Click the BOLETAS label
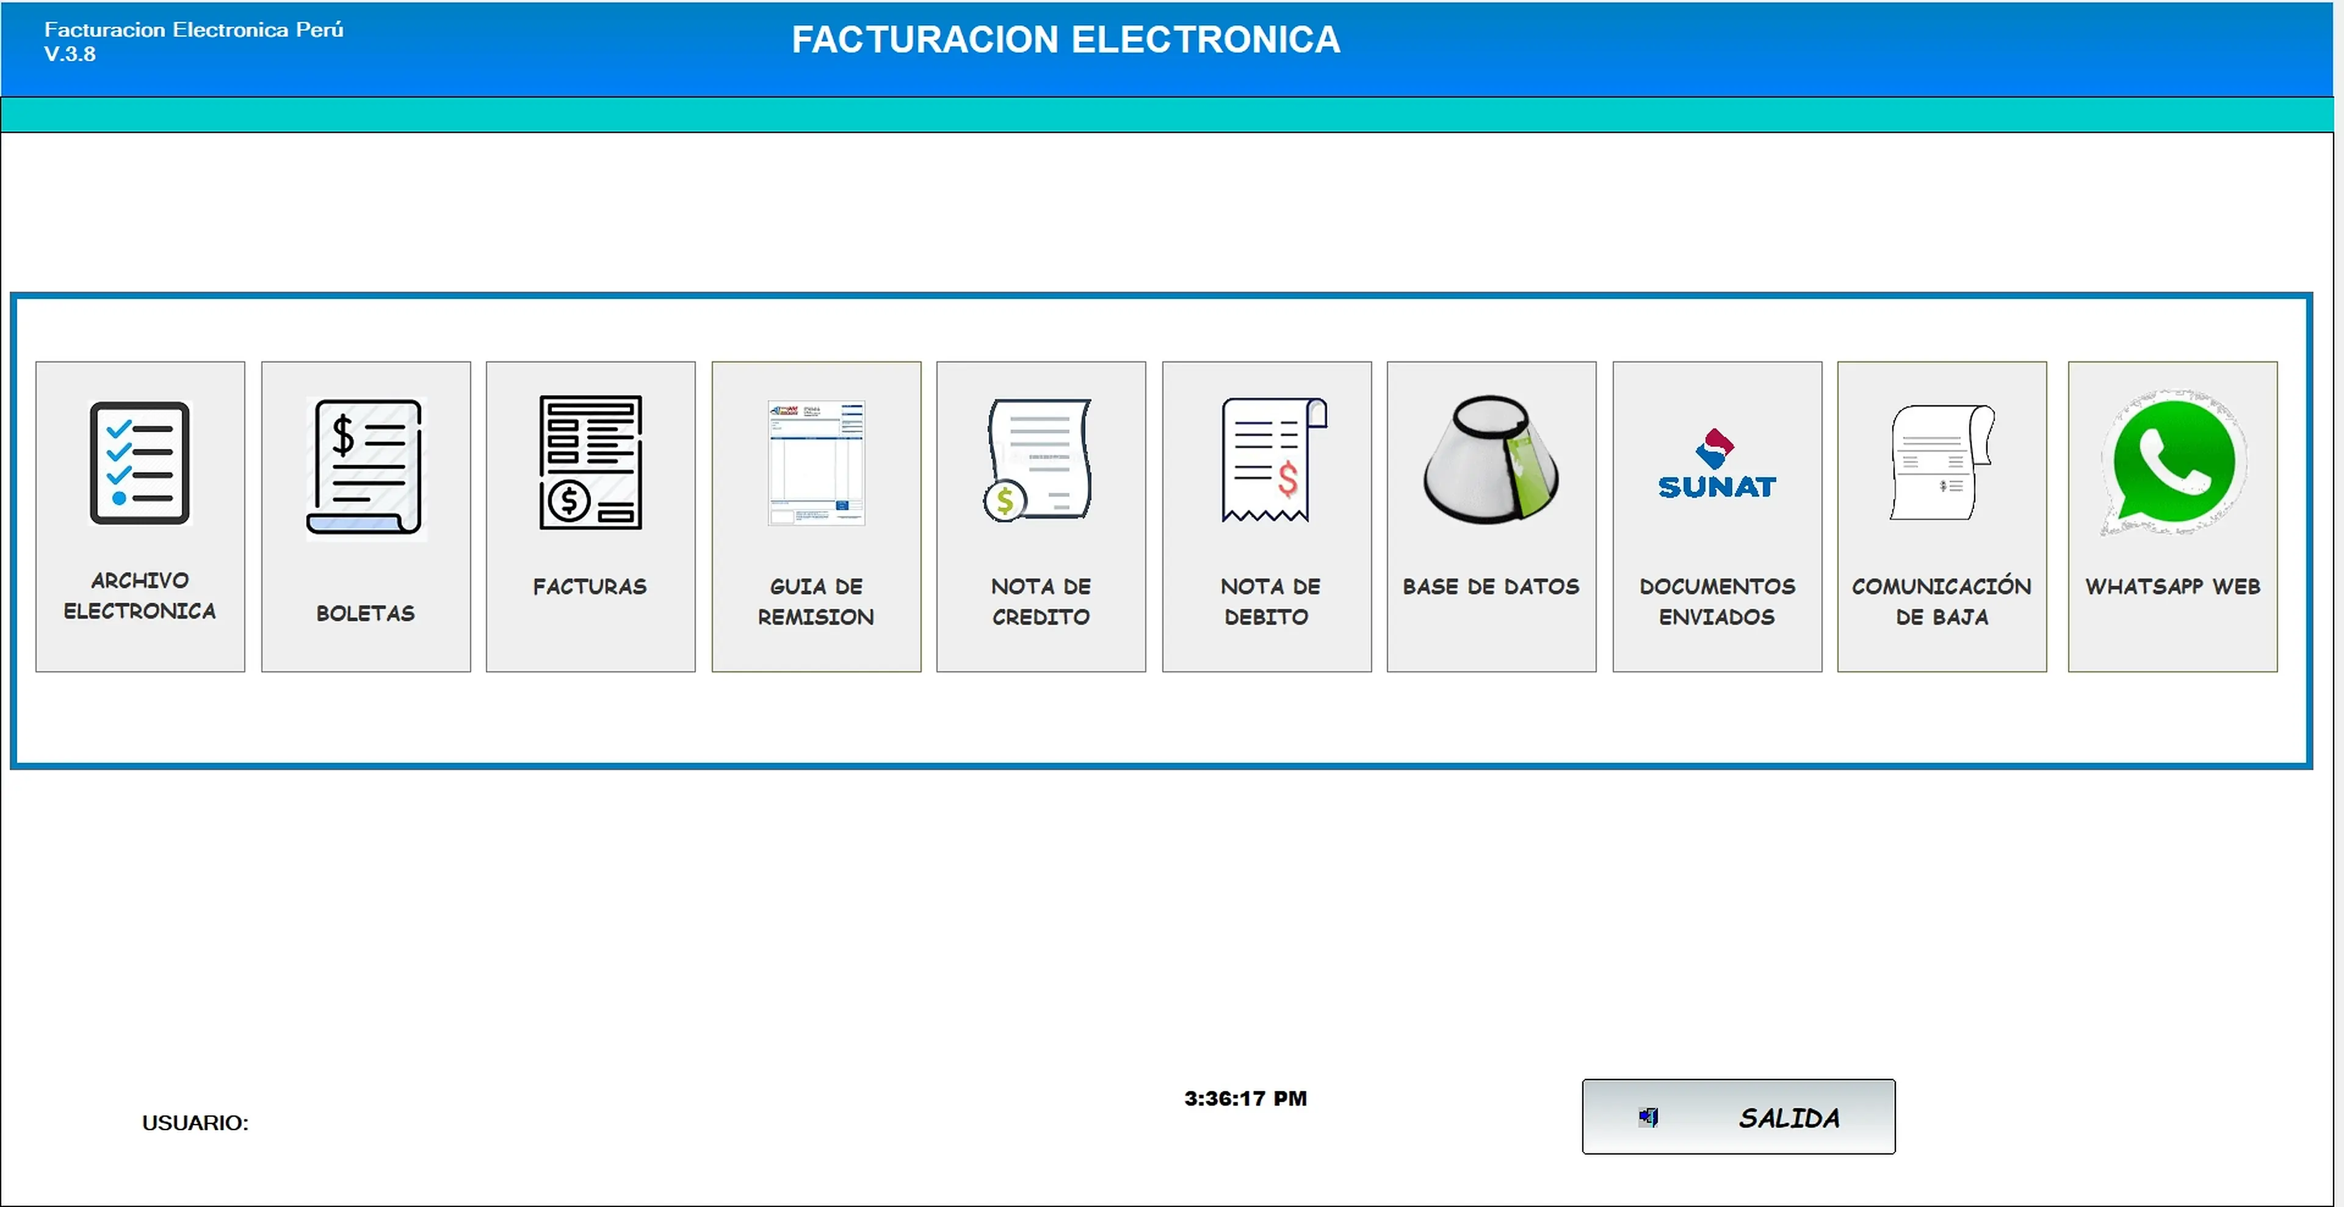Viewport: 2344px width, 1207px height. click(x=365, y=613)
